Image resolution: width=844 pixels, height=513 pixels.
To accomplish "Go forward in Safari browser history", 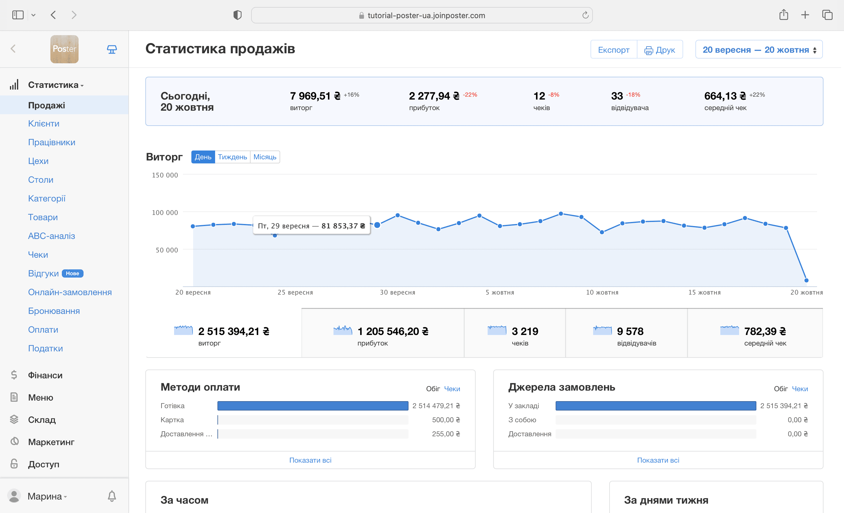I will coord(74,15).
